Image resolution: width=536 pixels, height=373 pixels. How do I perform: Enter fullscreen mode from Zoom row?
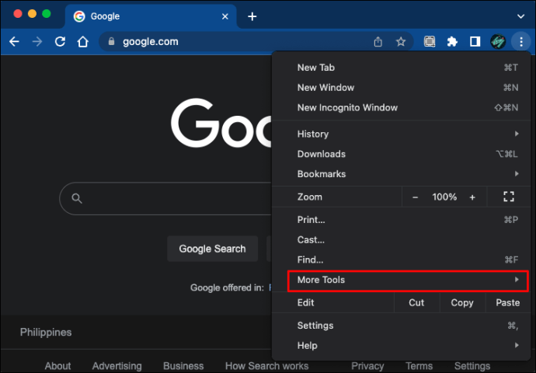[509, 197]
